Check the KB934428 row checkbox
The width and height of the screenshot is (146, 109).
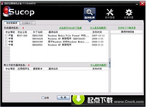(6, 39)
